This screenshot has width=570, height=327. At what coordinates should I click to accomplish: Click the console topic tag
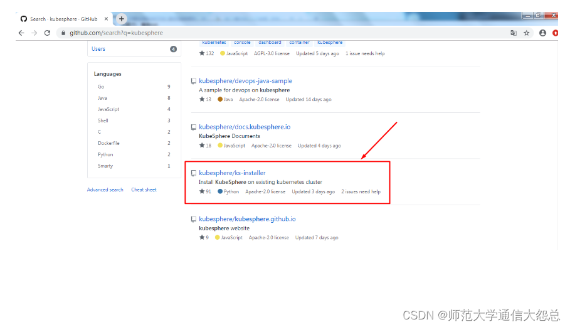242,43
